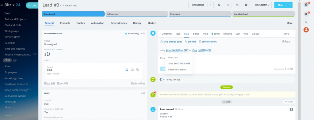
Task: Expand the More activity types dropdown
Action: (x=287, y=34)
